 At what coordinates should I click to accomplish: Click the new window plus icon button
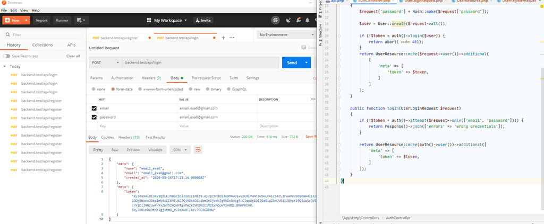[82, 20]
